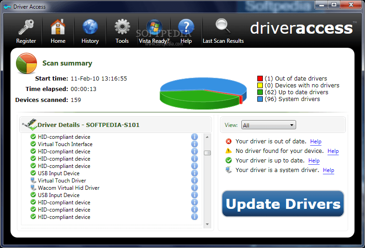
Task: Click yellow Devices with no drivers swatch
Action: pos(260,85)
